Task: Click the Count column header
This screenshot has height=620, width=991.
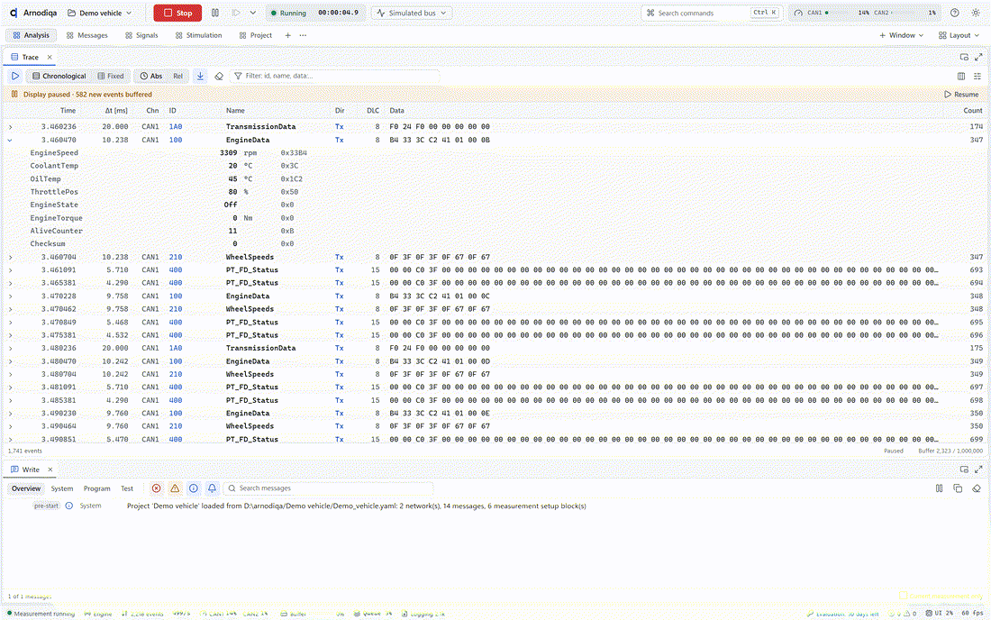Action: point(973,111)
